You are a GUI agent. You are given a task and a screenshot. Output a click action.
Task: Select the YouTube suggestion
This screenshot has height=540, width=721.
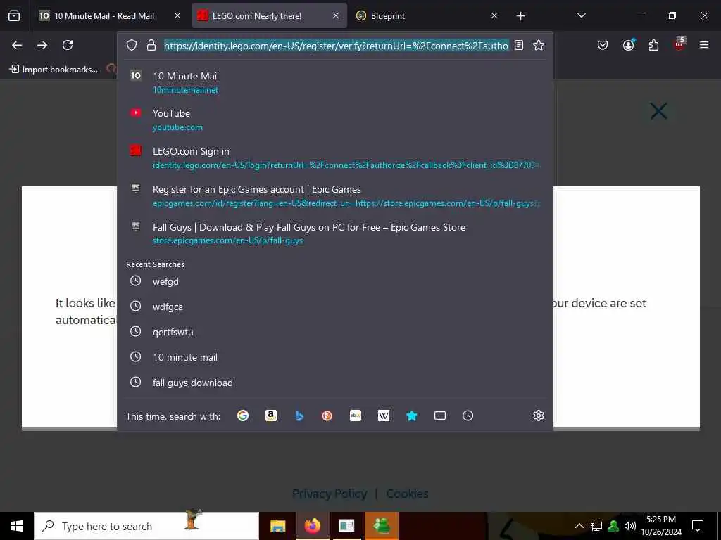pyautogui.click(x=335, y=120)
